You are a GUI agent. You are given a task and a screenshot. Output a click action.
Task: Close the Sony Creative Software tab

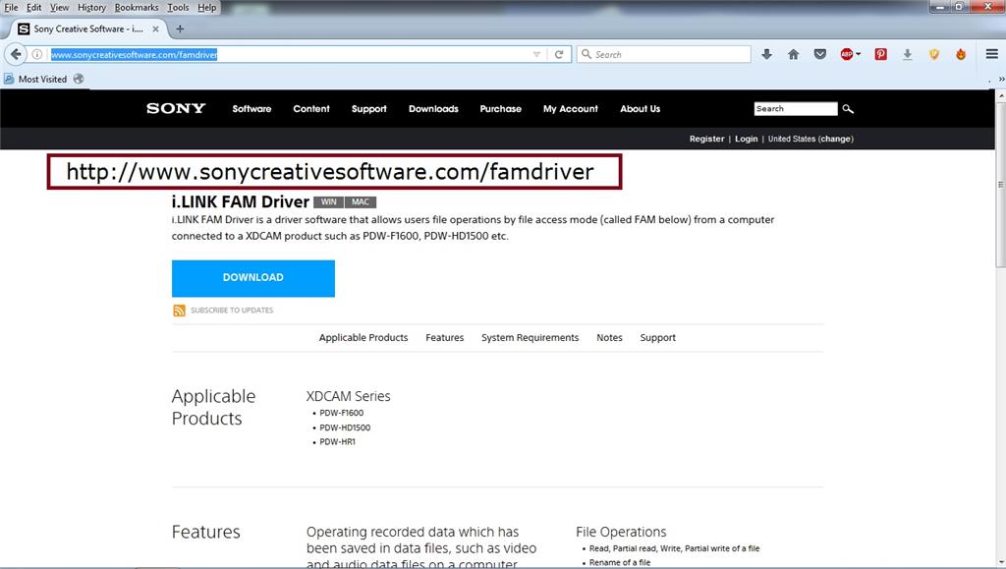(x=155, y=28)
